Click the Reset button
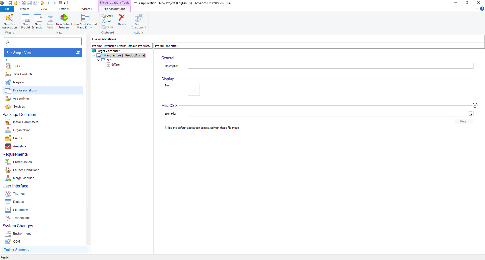The height and width of the screenshot is (260, 485). [464, 121]
